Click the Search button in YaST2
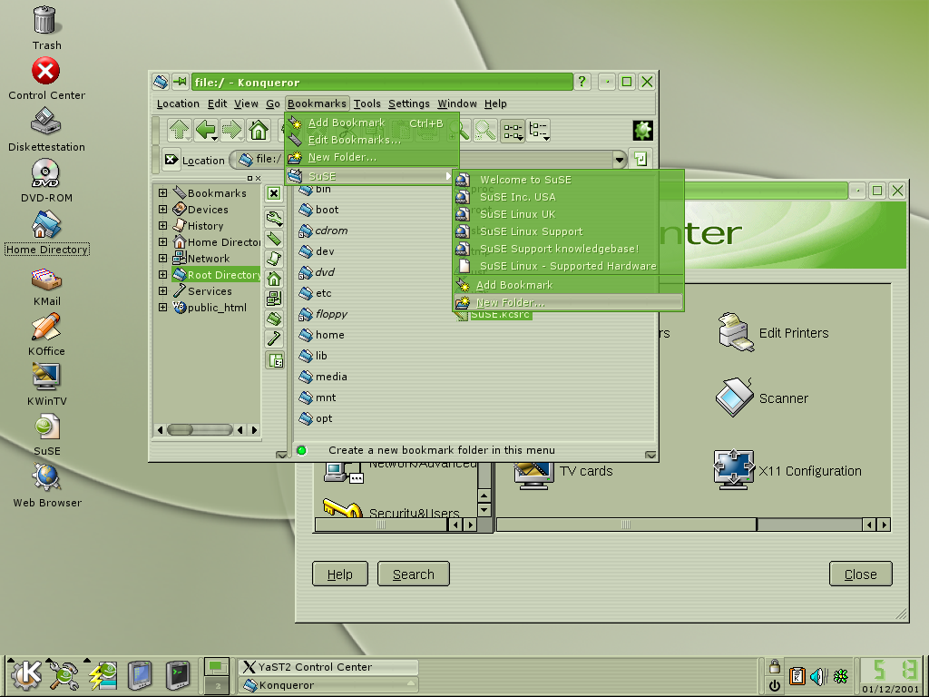The image size is (929, 697). [414, 574]
